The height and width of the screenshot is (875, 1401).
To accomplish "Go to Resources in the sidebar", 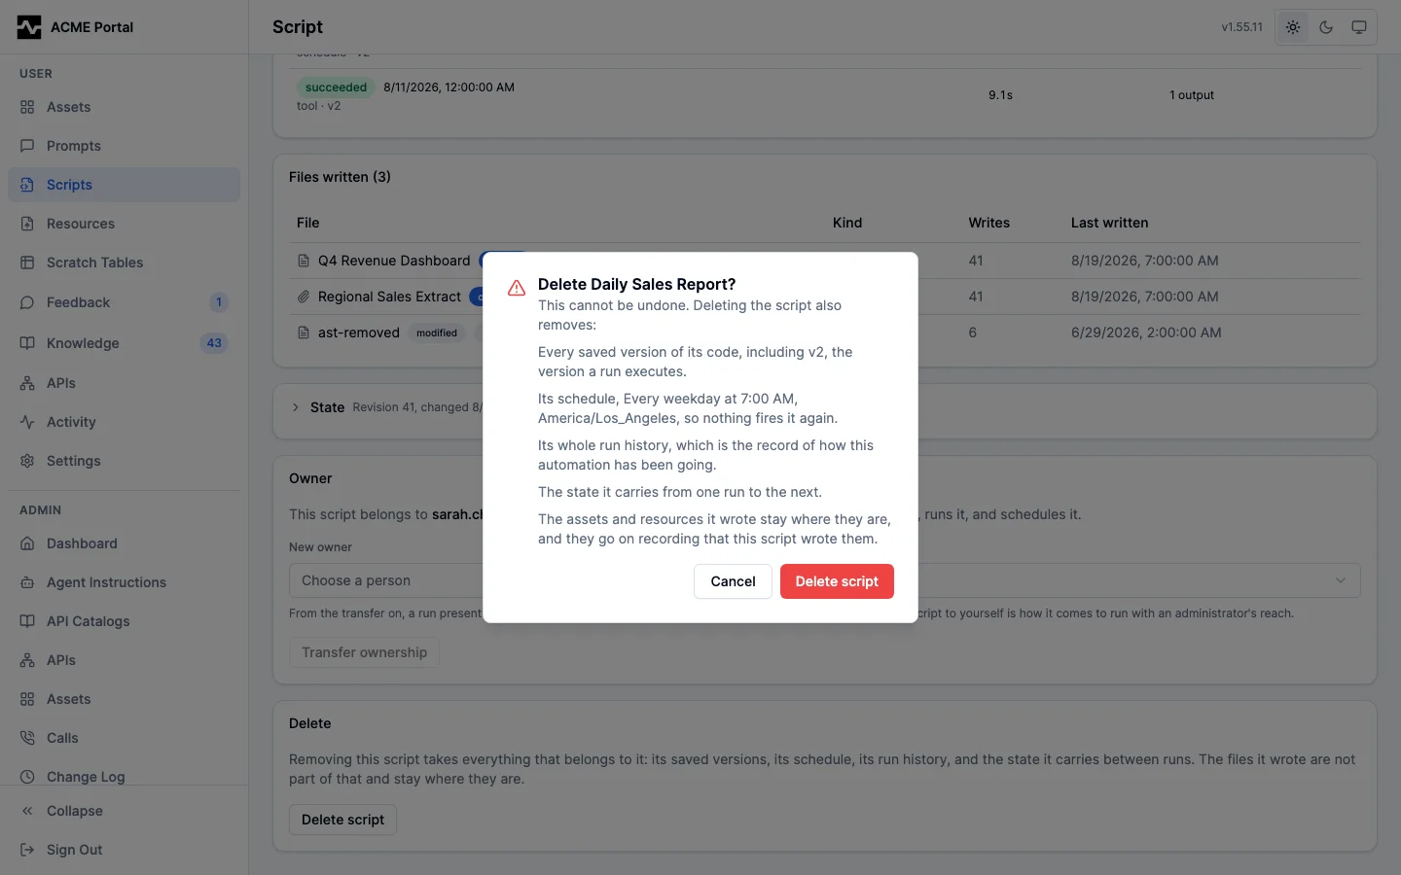I will point(124,224).
